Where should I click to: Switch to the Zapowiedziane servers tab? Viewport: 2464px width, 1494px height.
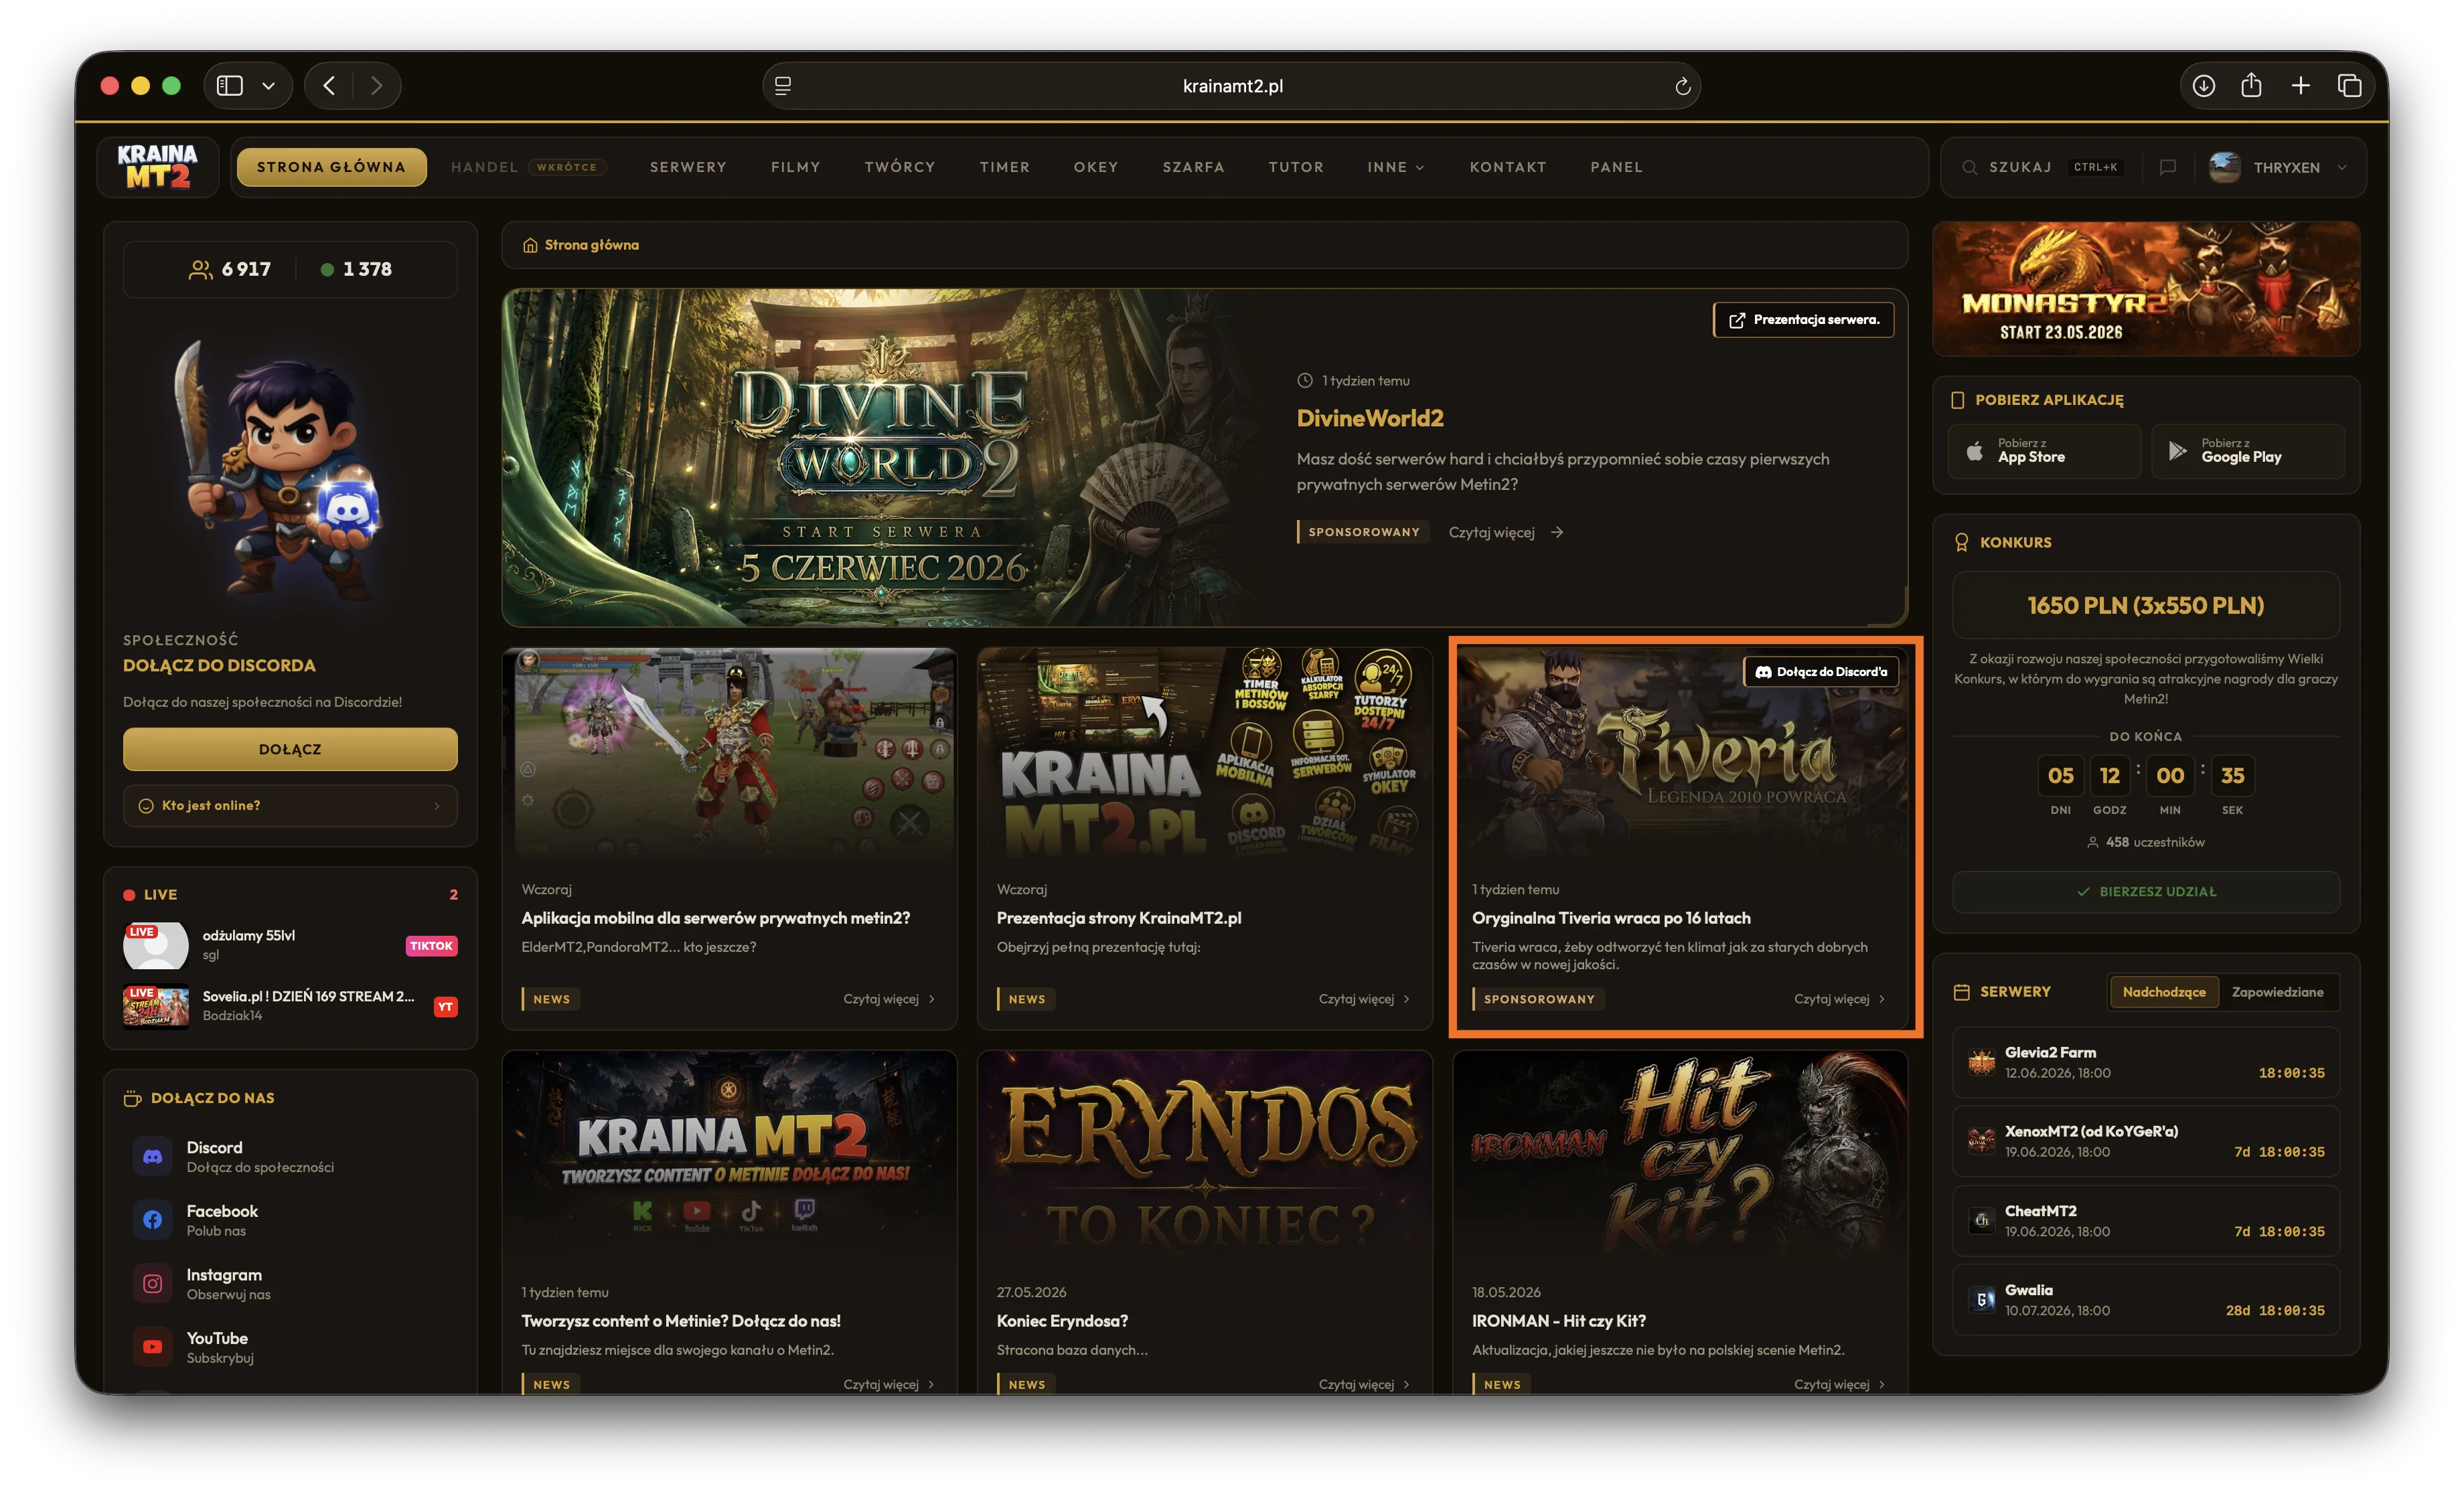(2277, 992)
